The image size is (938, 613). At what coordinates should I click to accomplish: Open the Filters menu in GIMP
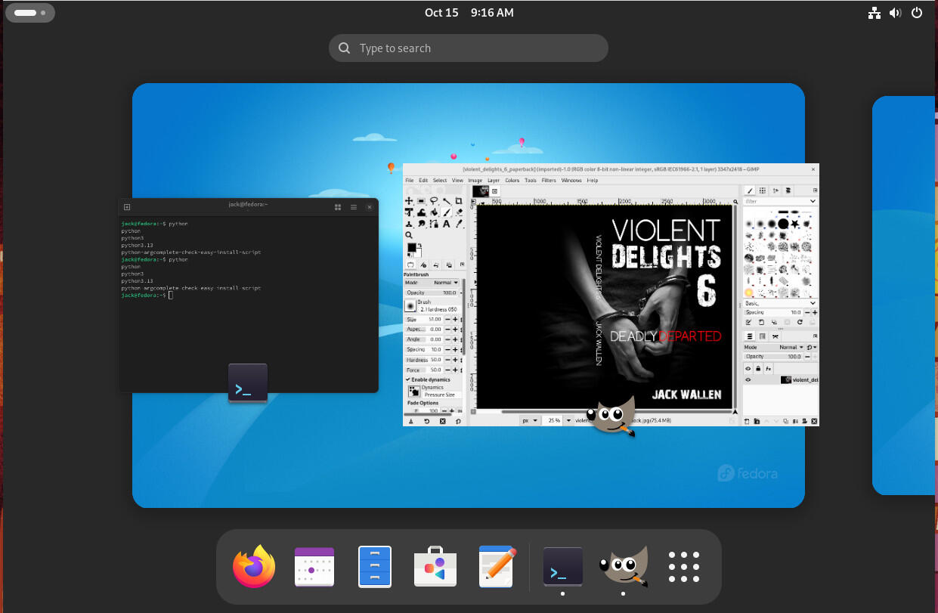[x=548, y=180]
